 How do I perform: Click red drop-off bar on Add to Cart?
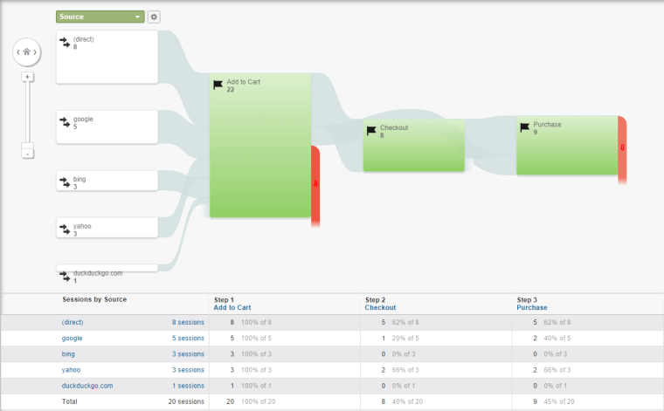pyautogui.click(x=315, y=183)
